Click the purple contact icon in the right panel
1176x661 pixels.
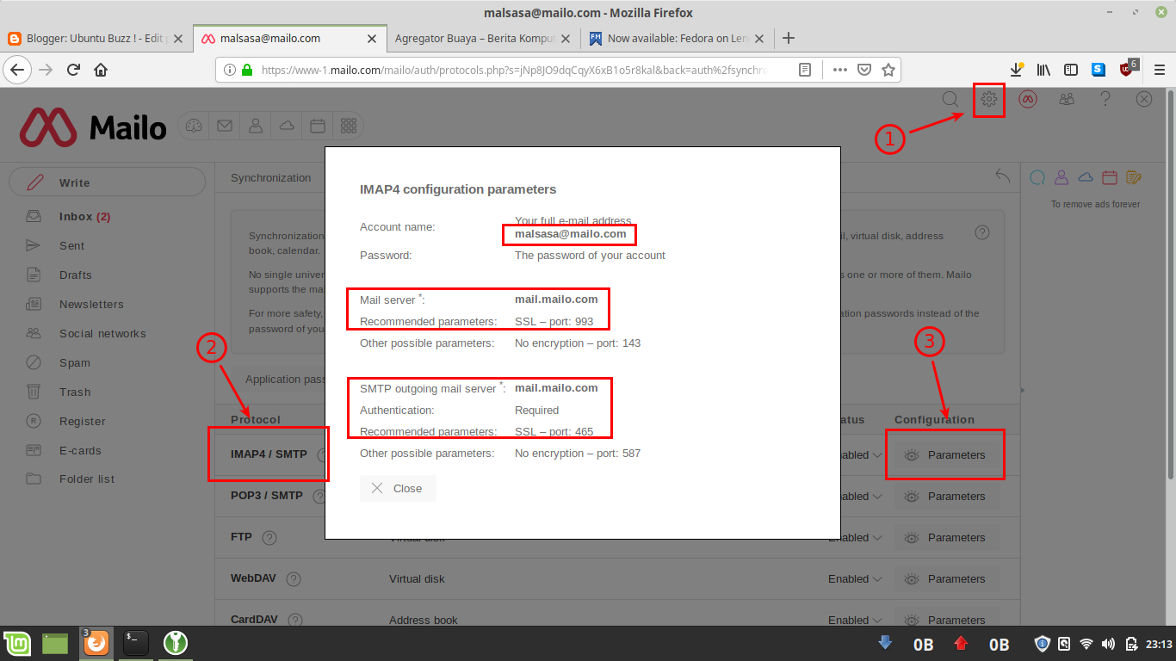pos(1061,177)
